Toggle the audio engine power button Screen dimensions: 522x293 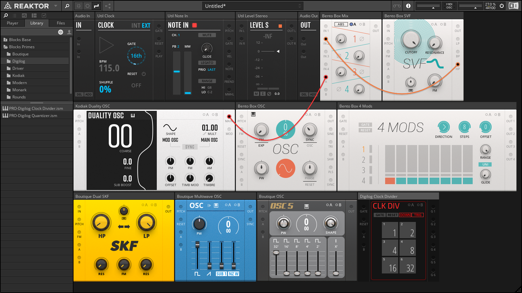coord(501,6)
